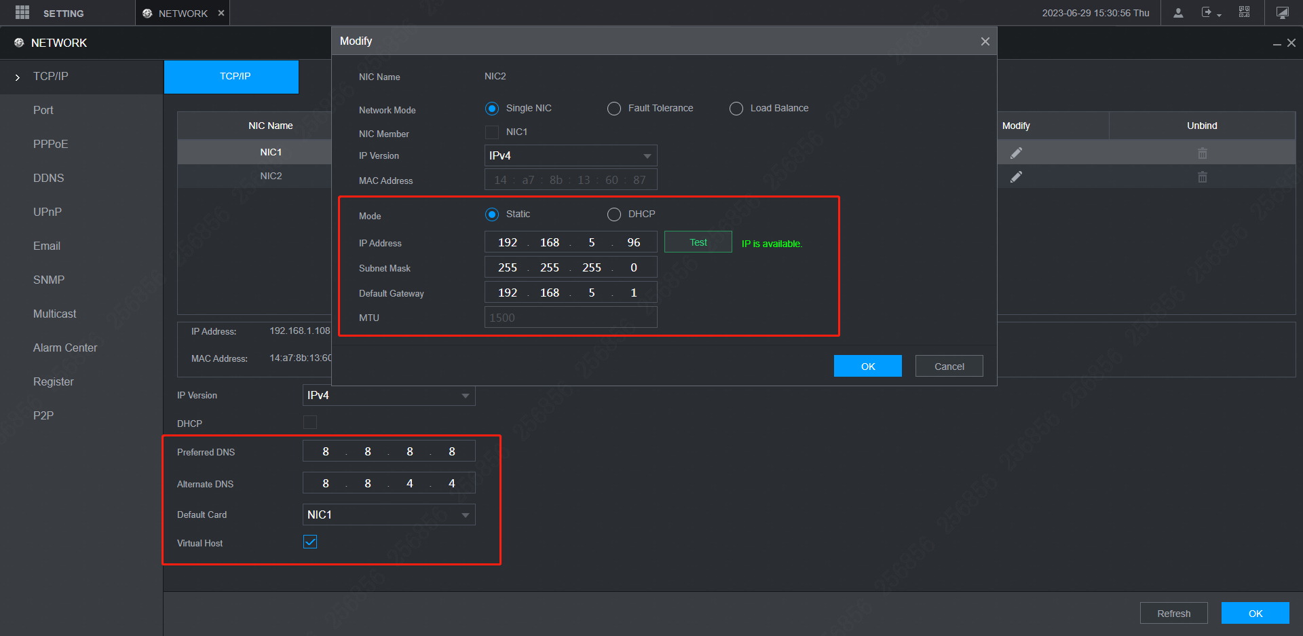This screenshot has height=636, width=1303.
Task: Click the Preferred DNS first octet field
Action: click(326, 451)
